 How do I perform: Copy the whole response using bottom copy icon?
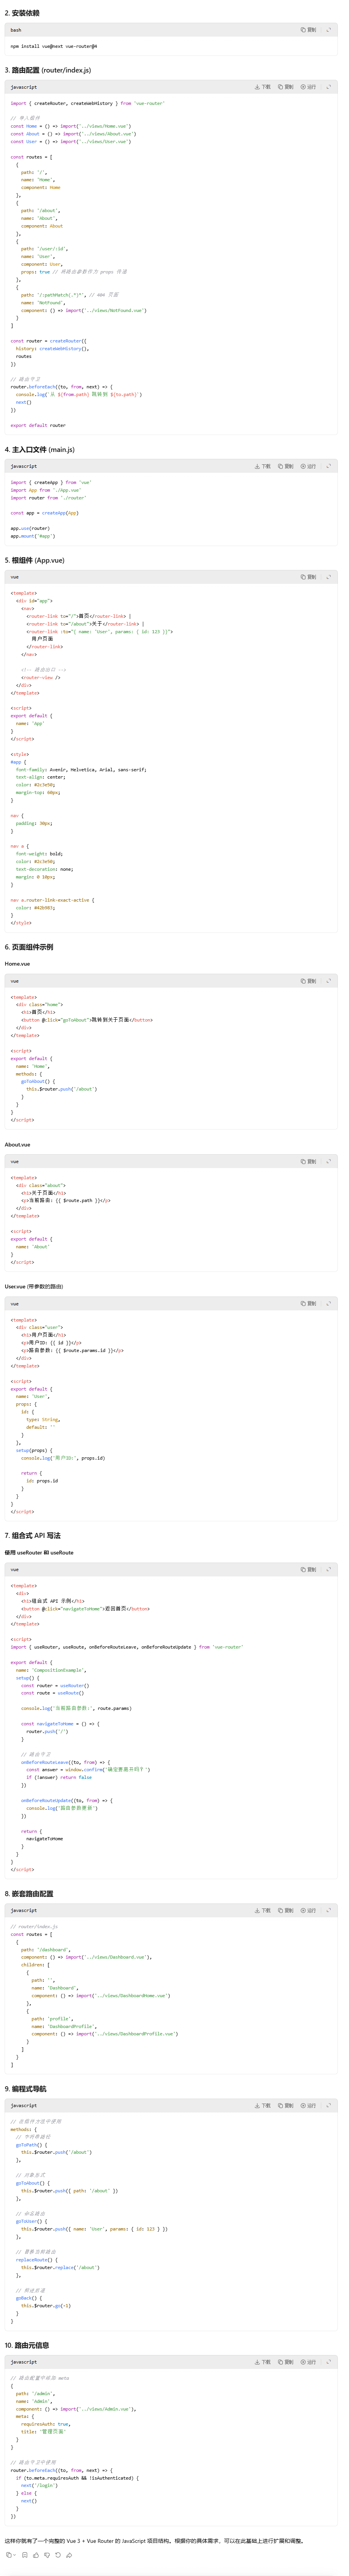click(x=9, y=2555)
